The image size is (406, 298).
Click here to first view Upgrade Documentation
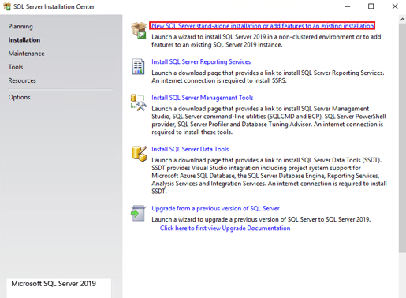225,228
